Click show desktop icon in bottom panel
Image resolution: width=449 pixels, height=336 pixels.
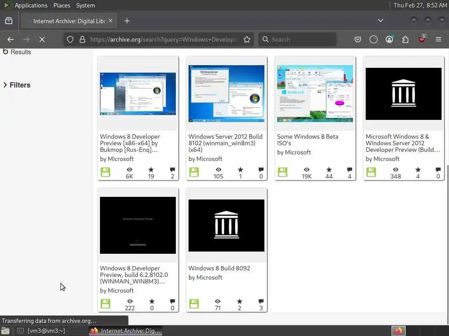[x=5, y=331]
